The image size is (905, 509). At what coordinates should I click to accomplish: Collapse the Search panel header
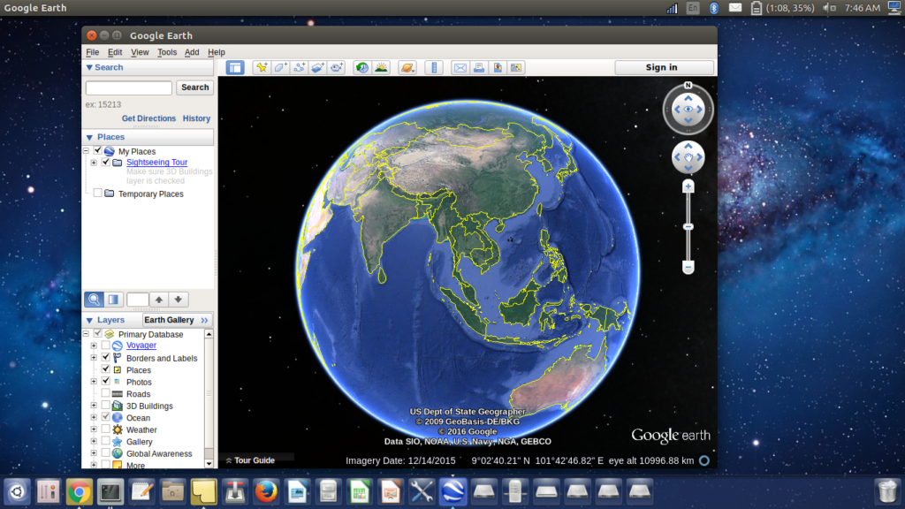click(x=89, y=67)
